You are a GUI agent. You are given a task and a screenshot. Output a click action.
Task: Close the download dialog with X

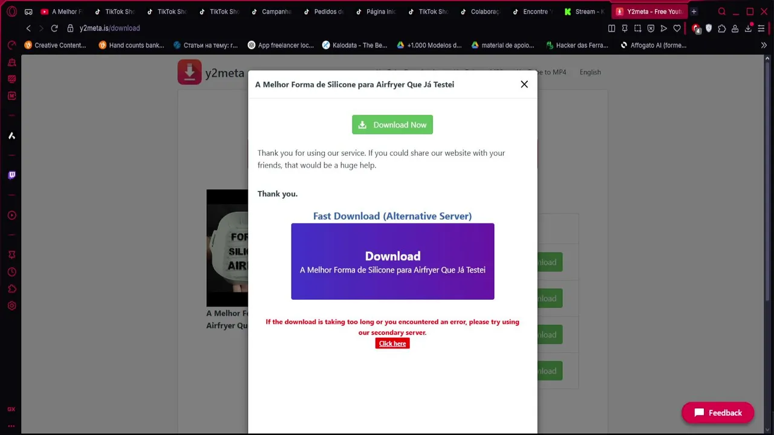point(524,84)
